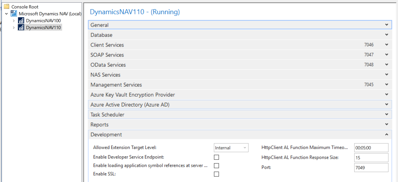Click the DynamicsNAV110 server instance icon
Screen dimensions: 398x182
click(21, 28)
